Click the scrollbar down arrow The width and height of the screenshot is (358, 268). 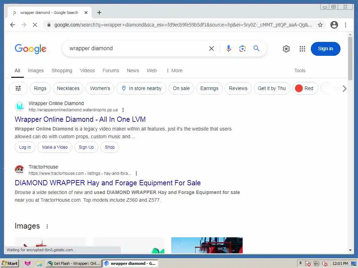point(350,250)
